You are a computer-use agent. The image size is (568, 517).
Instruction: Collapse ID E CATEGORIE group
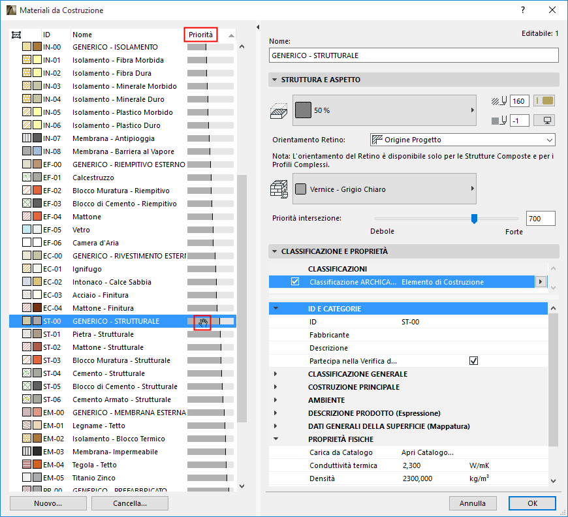(x=276, y=308)
